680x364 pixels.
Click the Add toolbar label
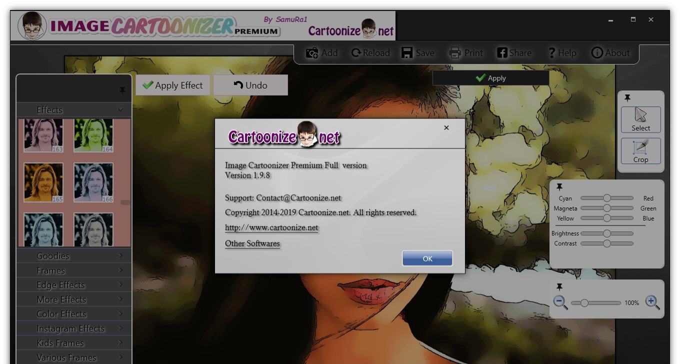pyautogui.click(x=329, y=53)
